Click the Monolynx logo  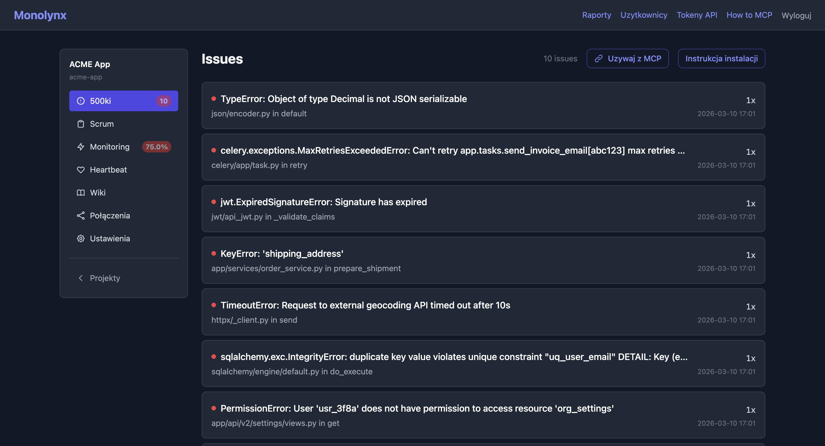[40, 15]
